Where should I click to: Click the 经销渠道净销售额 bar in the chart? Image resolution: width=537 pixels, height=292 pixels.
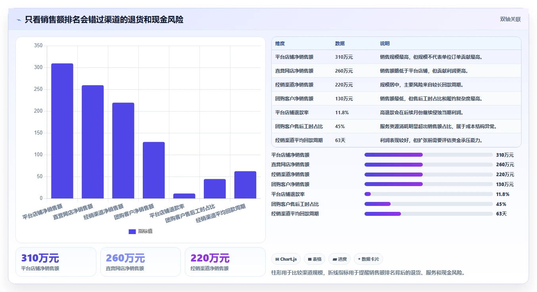123,150
